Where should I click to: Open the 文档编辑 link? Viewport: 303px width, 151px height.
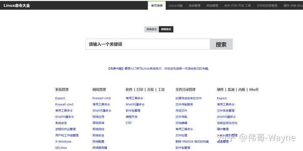pyautogui.click(x=181, y=123)
